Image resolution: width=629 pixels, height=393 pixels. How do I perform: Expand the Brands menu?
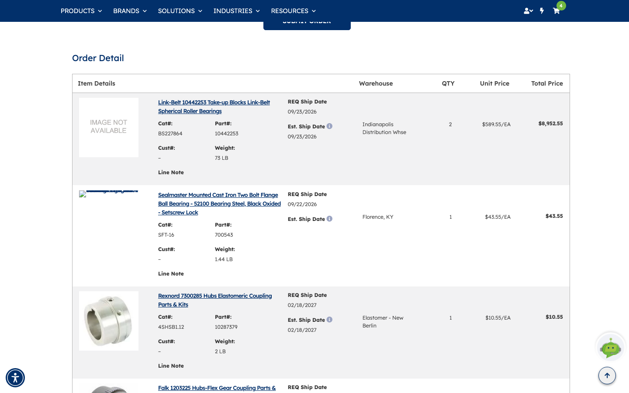coord(130,11)
